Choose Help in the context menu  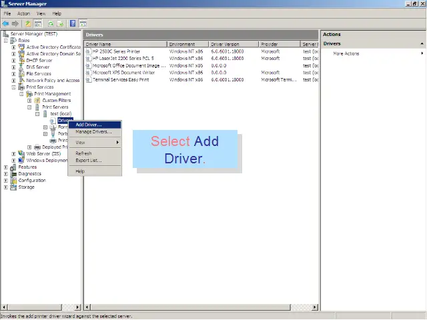(95, 171)
